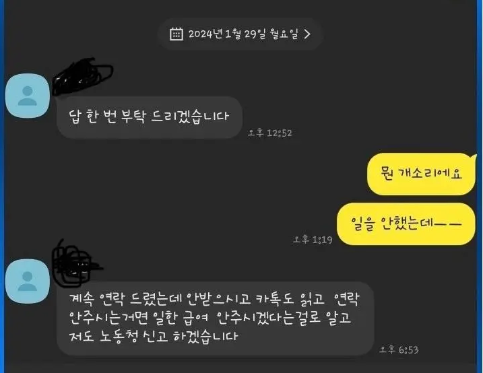The image size is (483, 373).
Task: Open the lower sender's profile avatar
Action: tap(28, 281)
